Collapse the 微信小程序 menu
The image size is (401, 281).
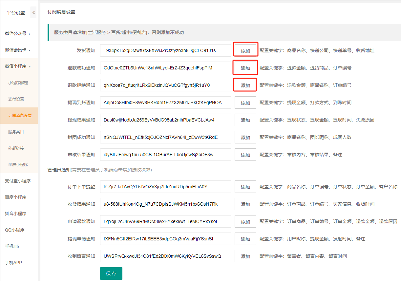pyautogui.click(x=18, y=66)
